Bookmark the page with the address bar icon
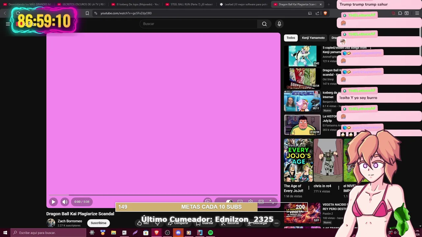The height and width of the screenshot is (237, 422). click(87, 13)
